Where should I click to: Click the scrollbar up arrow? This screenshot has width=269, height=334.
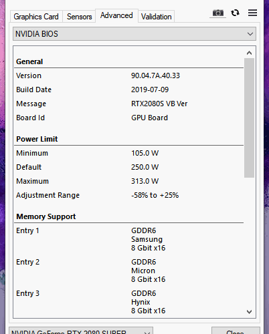(249, 53)
